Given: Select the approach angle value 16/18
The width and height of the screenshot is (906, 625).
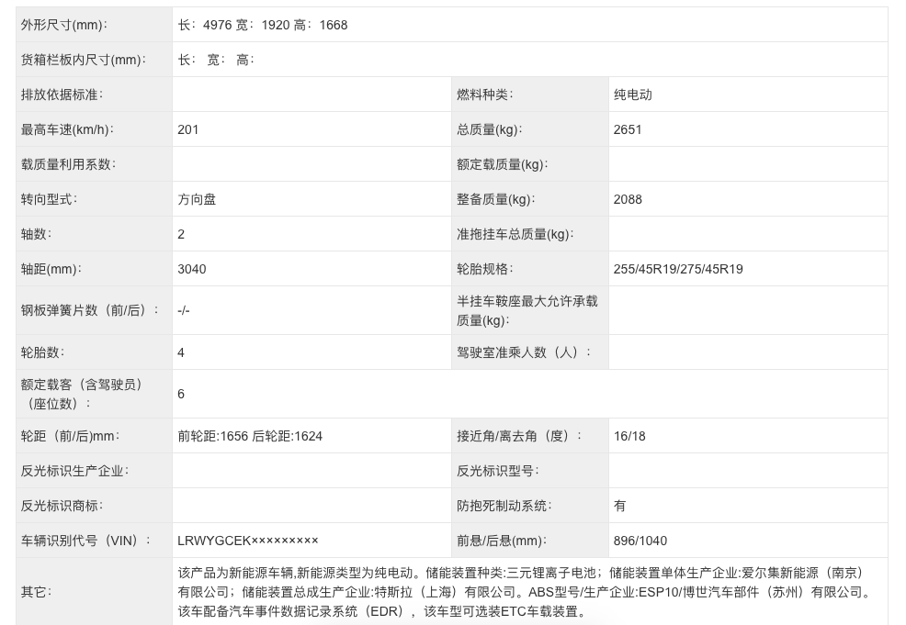Looking at the screenshot, I should coord(629,436).
